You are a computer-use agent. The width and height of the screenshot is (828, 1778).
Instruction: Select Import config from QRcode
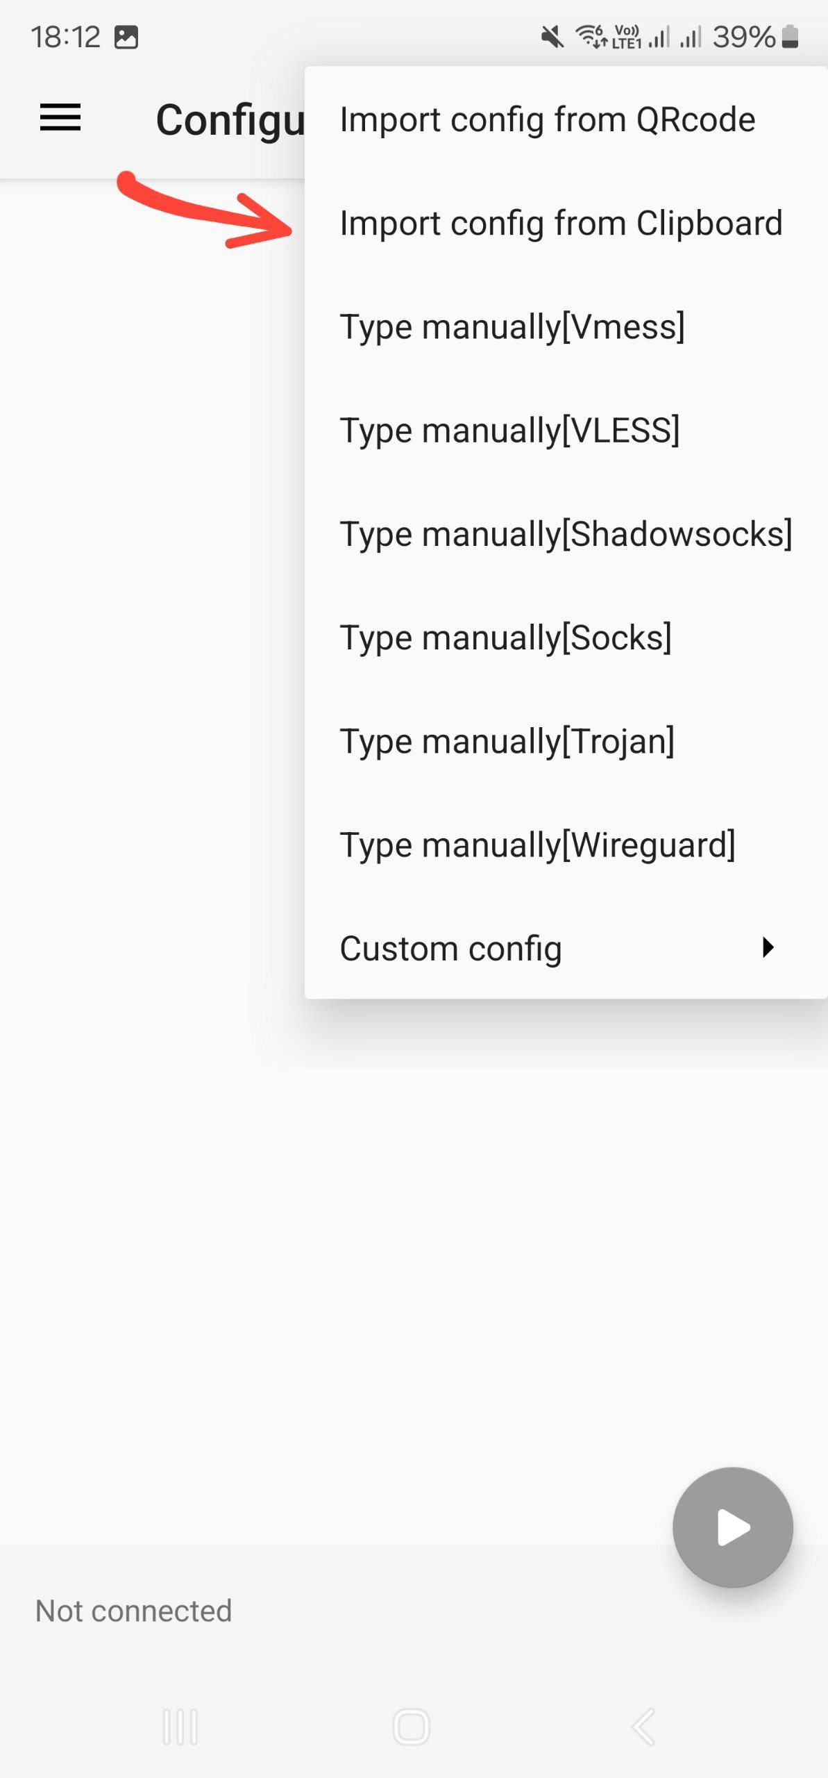(x=547, y=119)
